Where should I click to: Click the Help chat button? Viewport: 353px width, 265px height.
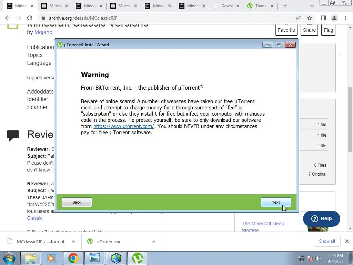tap(322, 218)
